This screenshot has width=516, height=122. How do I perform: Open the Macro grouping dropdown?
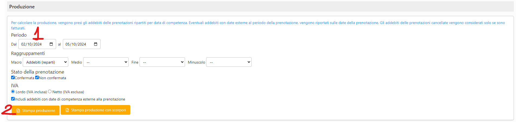pos(46,62)
